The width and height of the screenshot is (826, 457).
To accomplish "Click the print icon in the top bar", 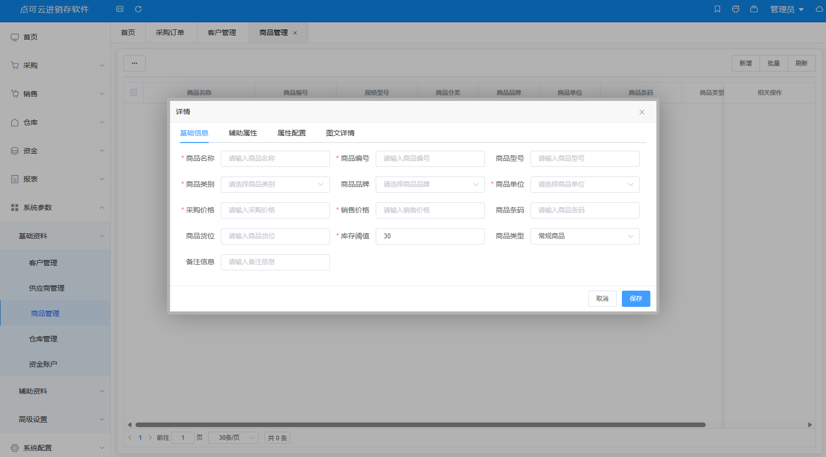I will pos(735,9).
